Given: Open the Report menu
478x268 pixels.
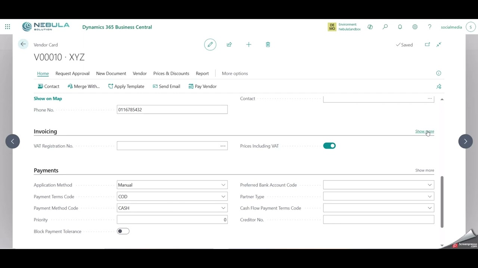Looking at the screenshot, I should [202, 73].
